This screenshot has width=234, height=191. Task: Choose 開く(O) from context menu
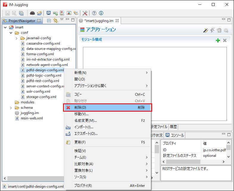pyautogui.click(x=107, y=79)
